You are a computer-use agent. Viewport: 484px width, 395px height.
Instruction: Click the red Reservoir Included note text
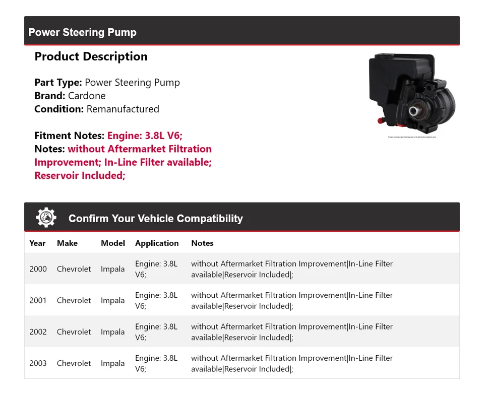point(80,175)
